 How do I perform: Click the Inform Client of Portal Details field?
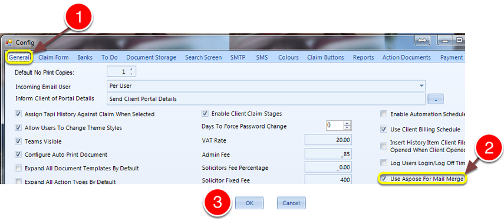[266, 99]
